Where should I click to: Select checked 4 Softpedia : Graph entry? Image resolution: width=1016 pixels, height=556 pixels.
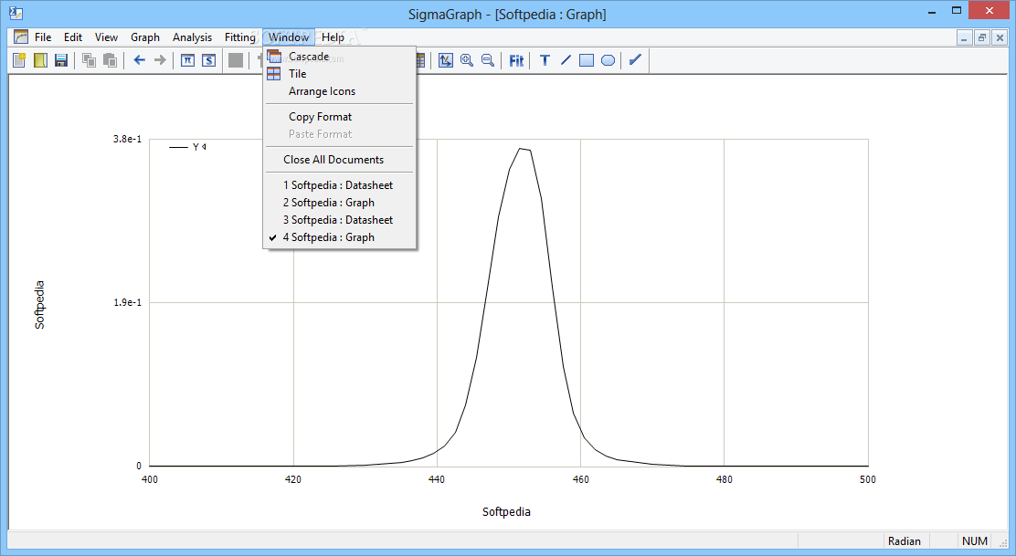tap(339, 237)
